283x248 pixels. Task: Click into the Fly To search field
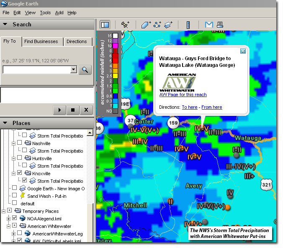tap(37, 69)
